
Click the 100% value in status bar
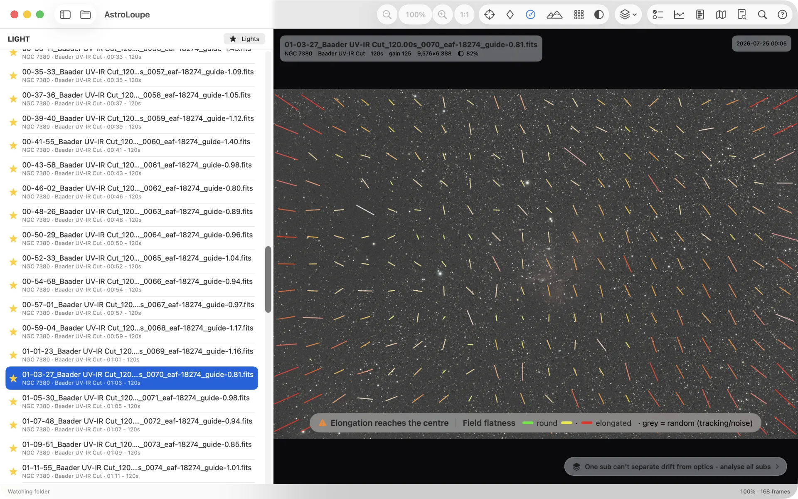tap(747, 492)
